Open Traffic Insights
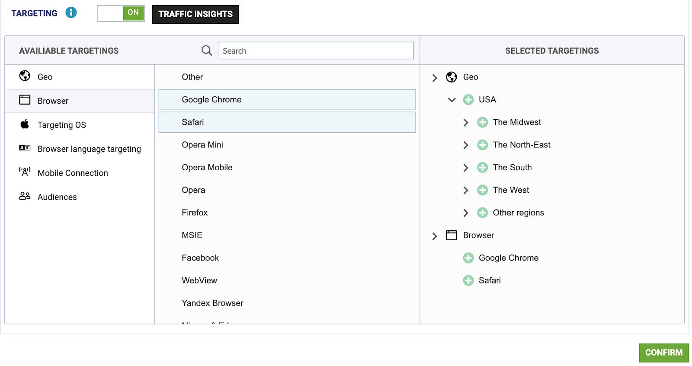 click(x=195, y=14)
